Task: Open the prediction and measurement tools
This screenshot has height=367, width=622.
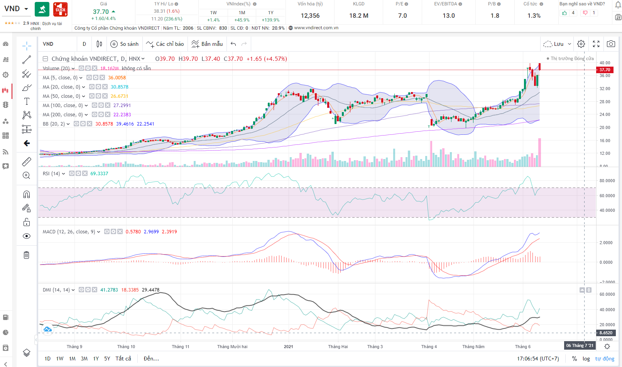Action: pos(27,129)
